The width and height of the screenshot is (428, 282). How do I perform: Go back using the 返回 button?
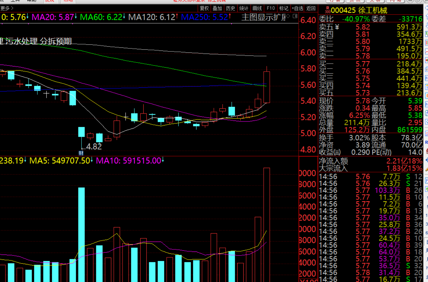[x=311, y=9]
